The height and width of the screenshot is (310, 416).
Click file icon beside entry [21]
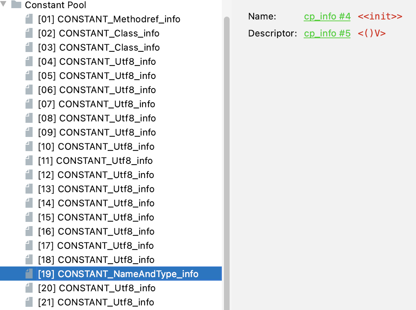point(29,302)
